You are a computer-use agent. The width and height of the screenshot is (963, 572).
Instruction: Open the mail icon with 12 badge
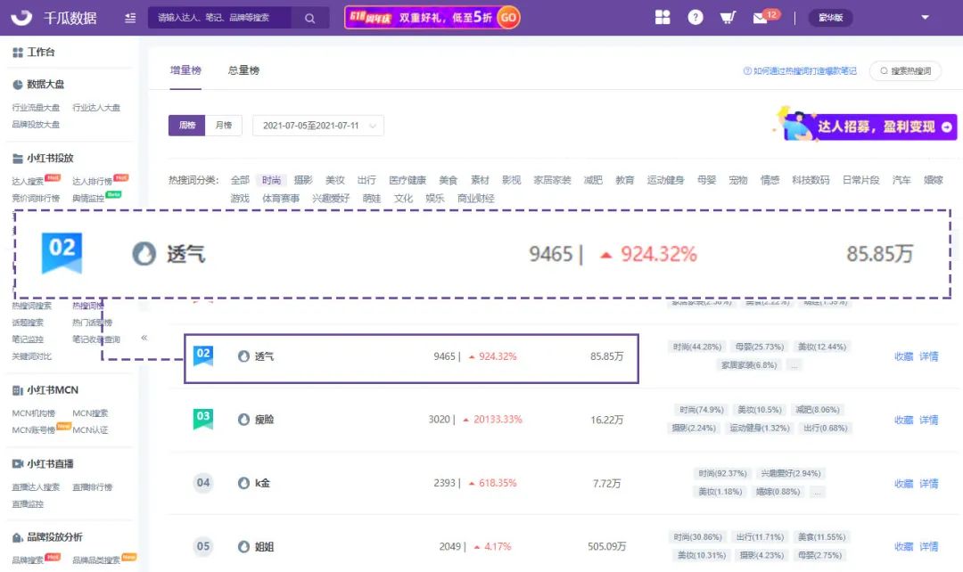tap(766, 17)
